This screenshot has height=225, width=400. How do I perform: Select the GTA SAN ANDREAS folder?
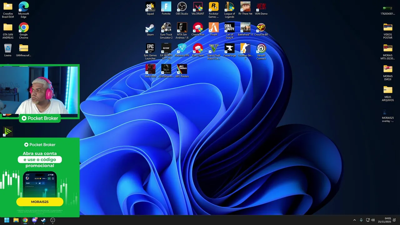click(x=8, y=31)
